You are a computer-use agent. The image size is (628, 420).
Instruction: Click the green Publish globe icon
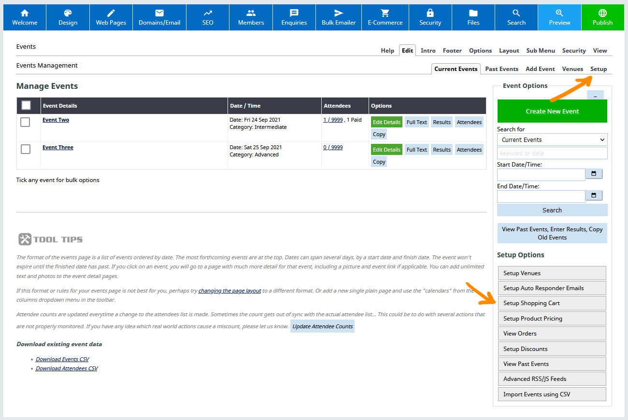(602, 14)
